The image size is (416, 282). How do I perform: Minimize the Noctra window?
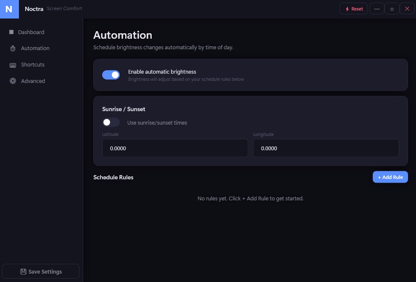click(x=377, y=8)
